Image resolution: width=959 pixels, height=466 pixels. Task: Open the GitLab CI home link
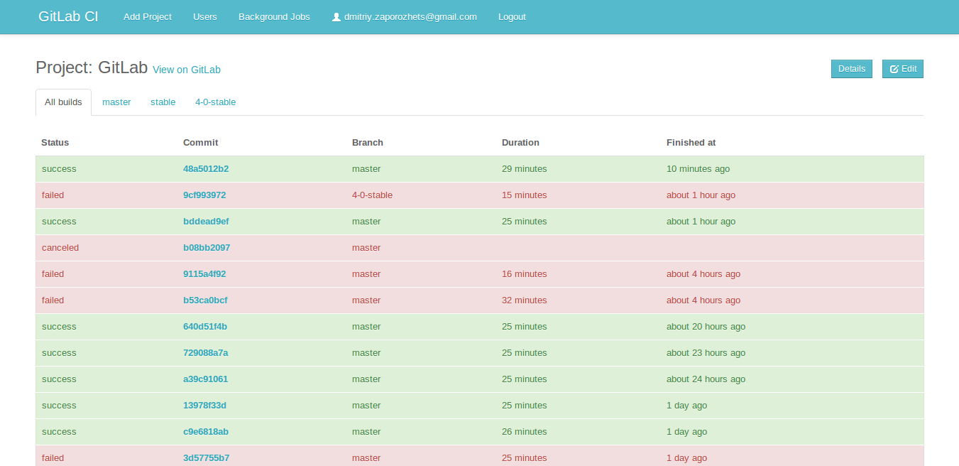[x=68, y=16]
